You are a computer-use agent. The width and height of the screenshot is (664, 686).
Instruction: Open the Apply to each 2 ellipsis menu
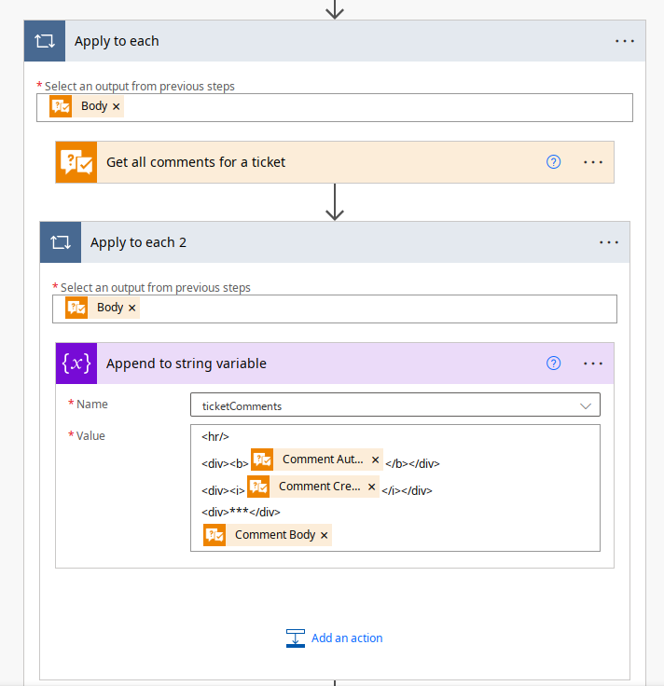click(x=609, y=242)
